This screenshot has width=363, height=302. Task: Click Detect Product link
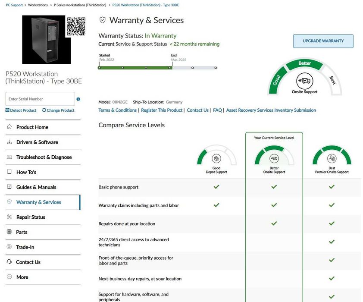tap(23, 110)
